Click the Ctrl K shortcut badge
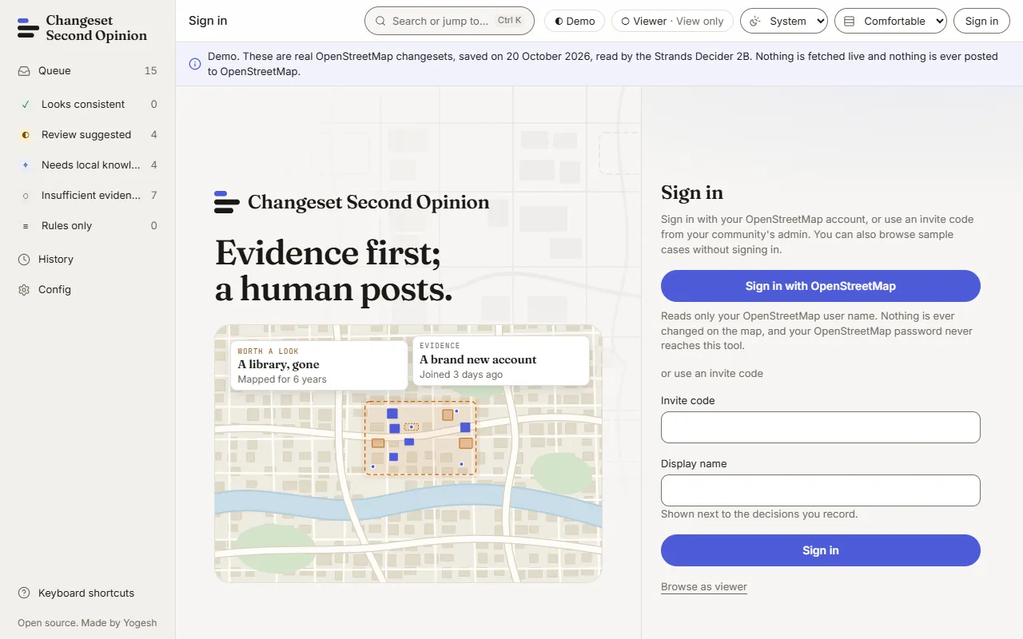 coord(509,21)
